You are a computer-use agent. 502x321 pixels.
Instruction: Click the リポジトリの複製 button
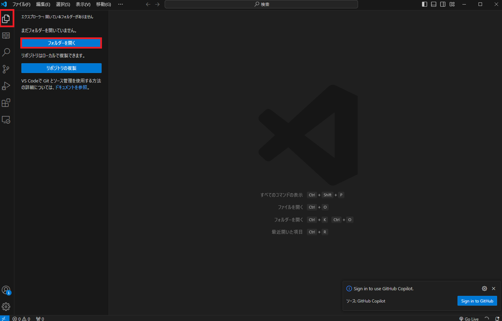(61, 68)
